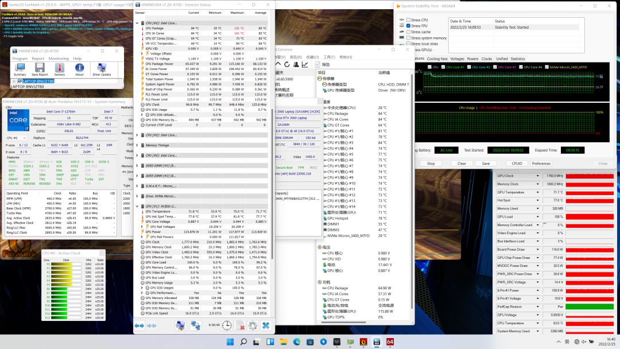
Task: Click the PerfCap Reason green bar
Action: tap(590, 307)
